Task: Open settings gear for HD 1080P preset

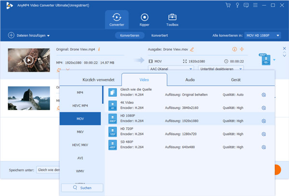Action: coord(263,121)
